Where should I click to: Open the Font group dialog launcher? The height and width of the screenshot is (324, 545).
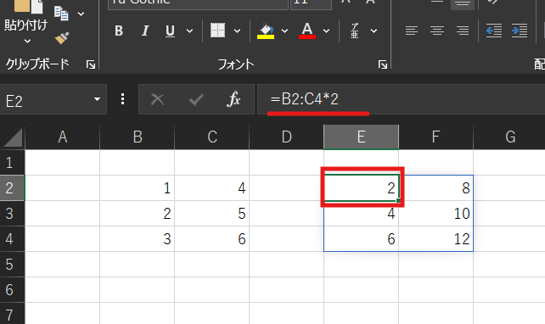tap(383, 64)
